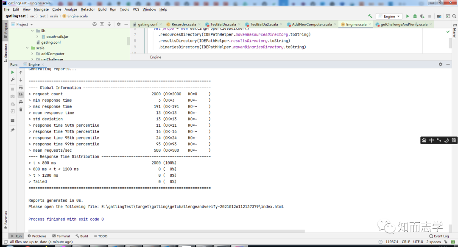Viewport: 458px width, 247px height.
Task: Click the Project tree vertical scrollbar
Action: pyautogui.click(x=128, y=41)
